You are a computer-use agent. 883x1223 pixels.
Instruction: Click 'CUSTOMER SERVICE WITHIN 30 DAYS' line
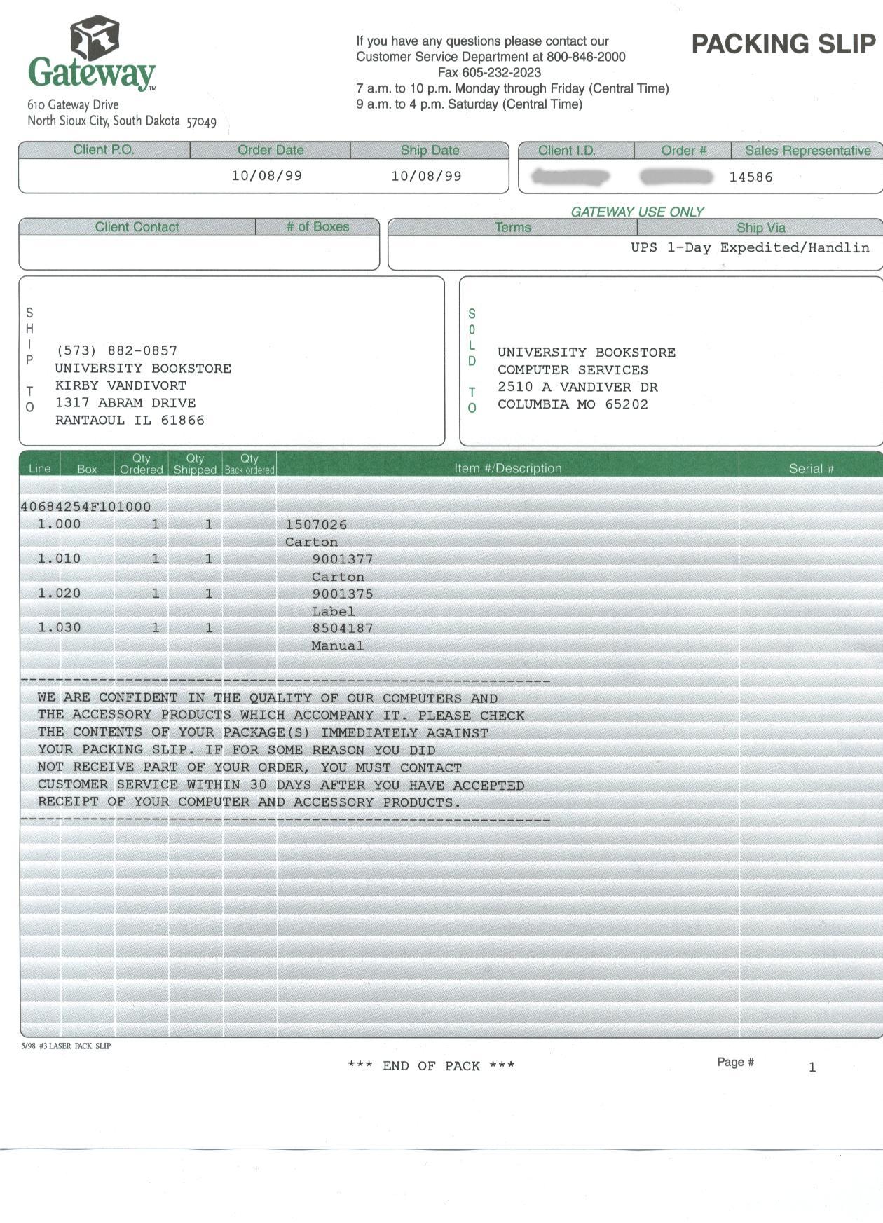281,785
